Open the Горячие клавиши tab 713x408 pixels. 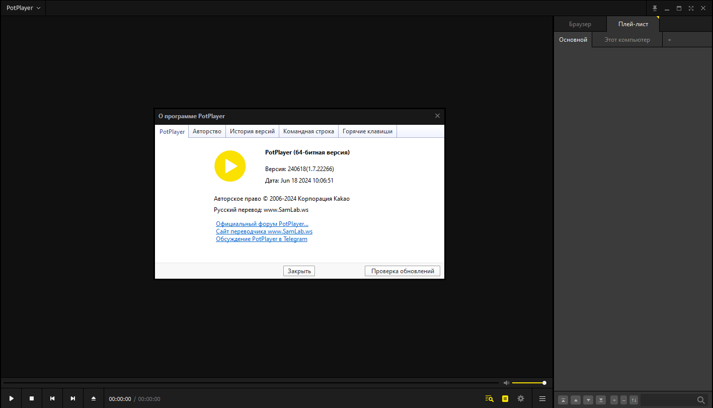pyautogui.click(x=367, y=131)
